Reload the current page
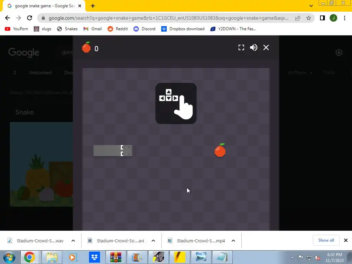 pyautogui.click(x=30, y=18)
